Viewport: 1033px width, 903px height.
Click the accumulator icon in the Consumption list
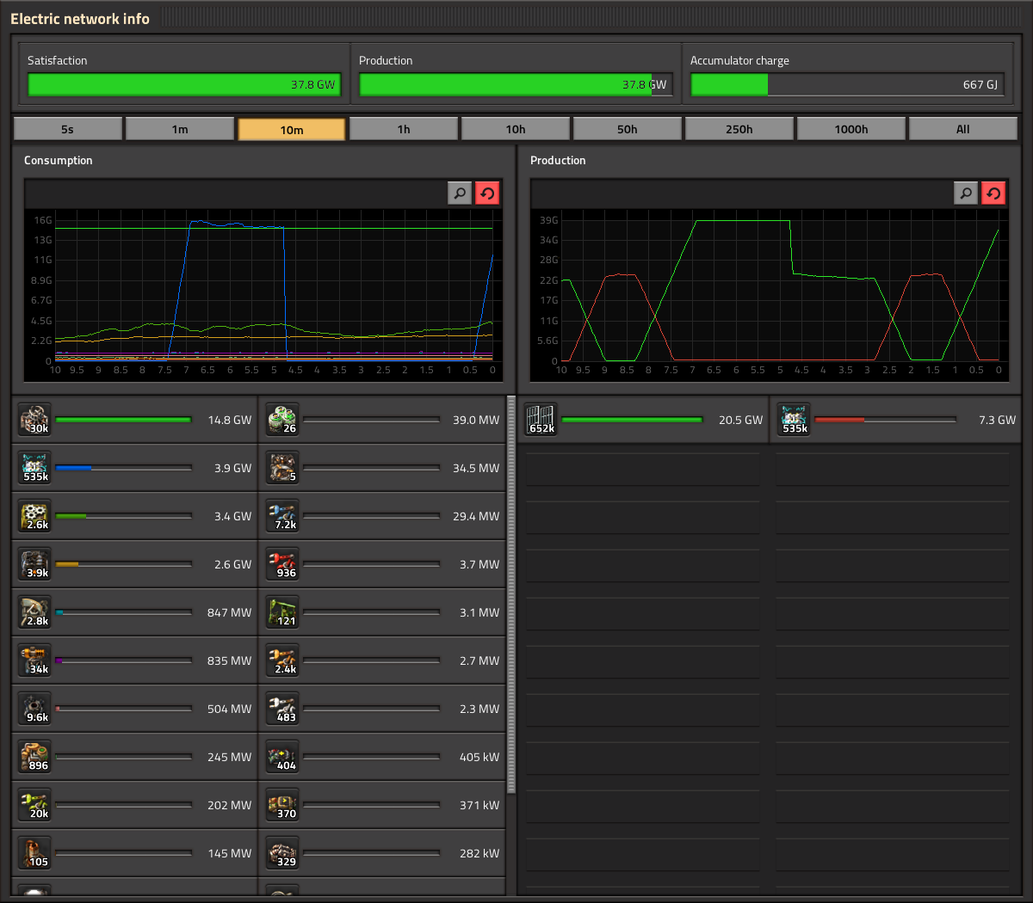point(35,468)
